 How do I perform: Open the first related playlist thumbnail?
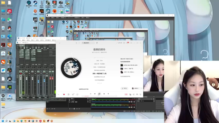(x=122, y=65)
